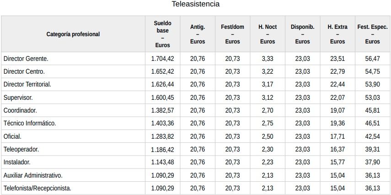Viewport: 391px width, 195px height.
Task: Click the Telefonista/Recepcionista row label
Action: pyautogui.click(x=37, y=188)
